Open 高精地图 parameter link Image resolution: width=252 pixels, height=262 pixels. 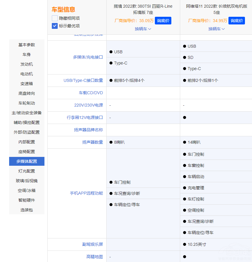(94, 257)
